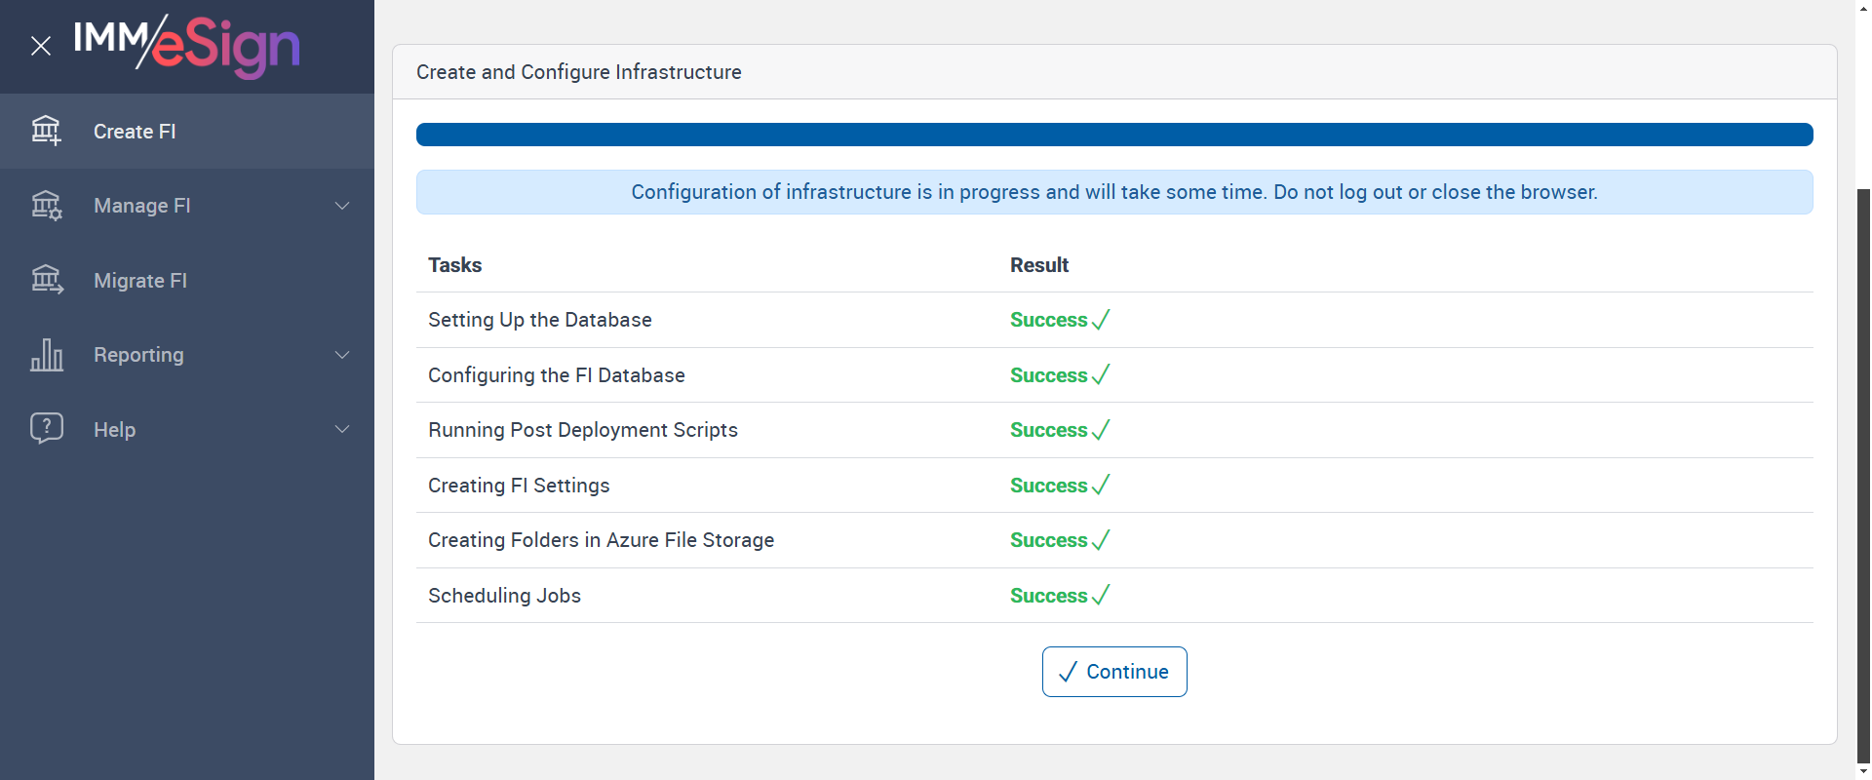The height and width of the screenshot is (780, 1872).
Task: Click the Manage FI bank gear icon
Action: coord(46,206)
